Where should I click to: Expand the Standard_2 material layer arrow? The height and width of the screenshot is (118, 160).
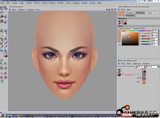click(136, 75)
